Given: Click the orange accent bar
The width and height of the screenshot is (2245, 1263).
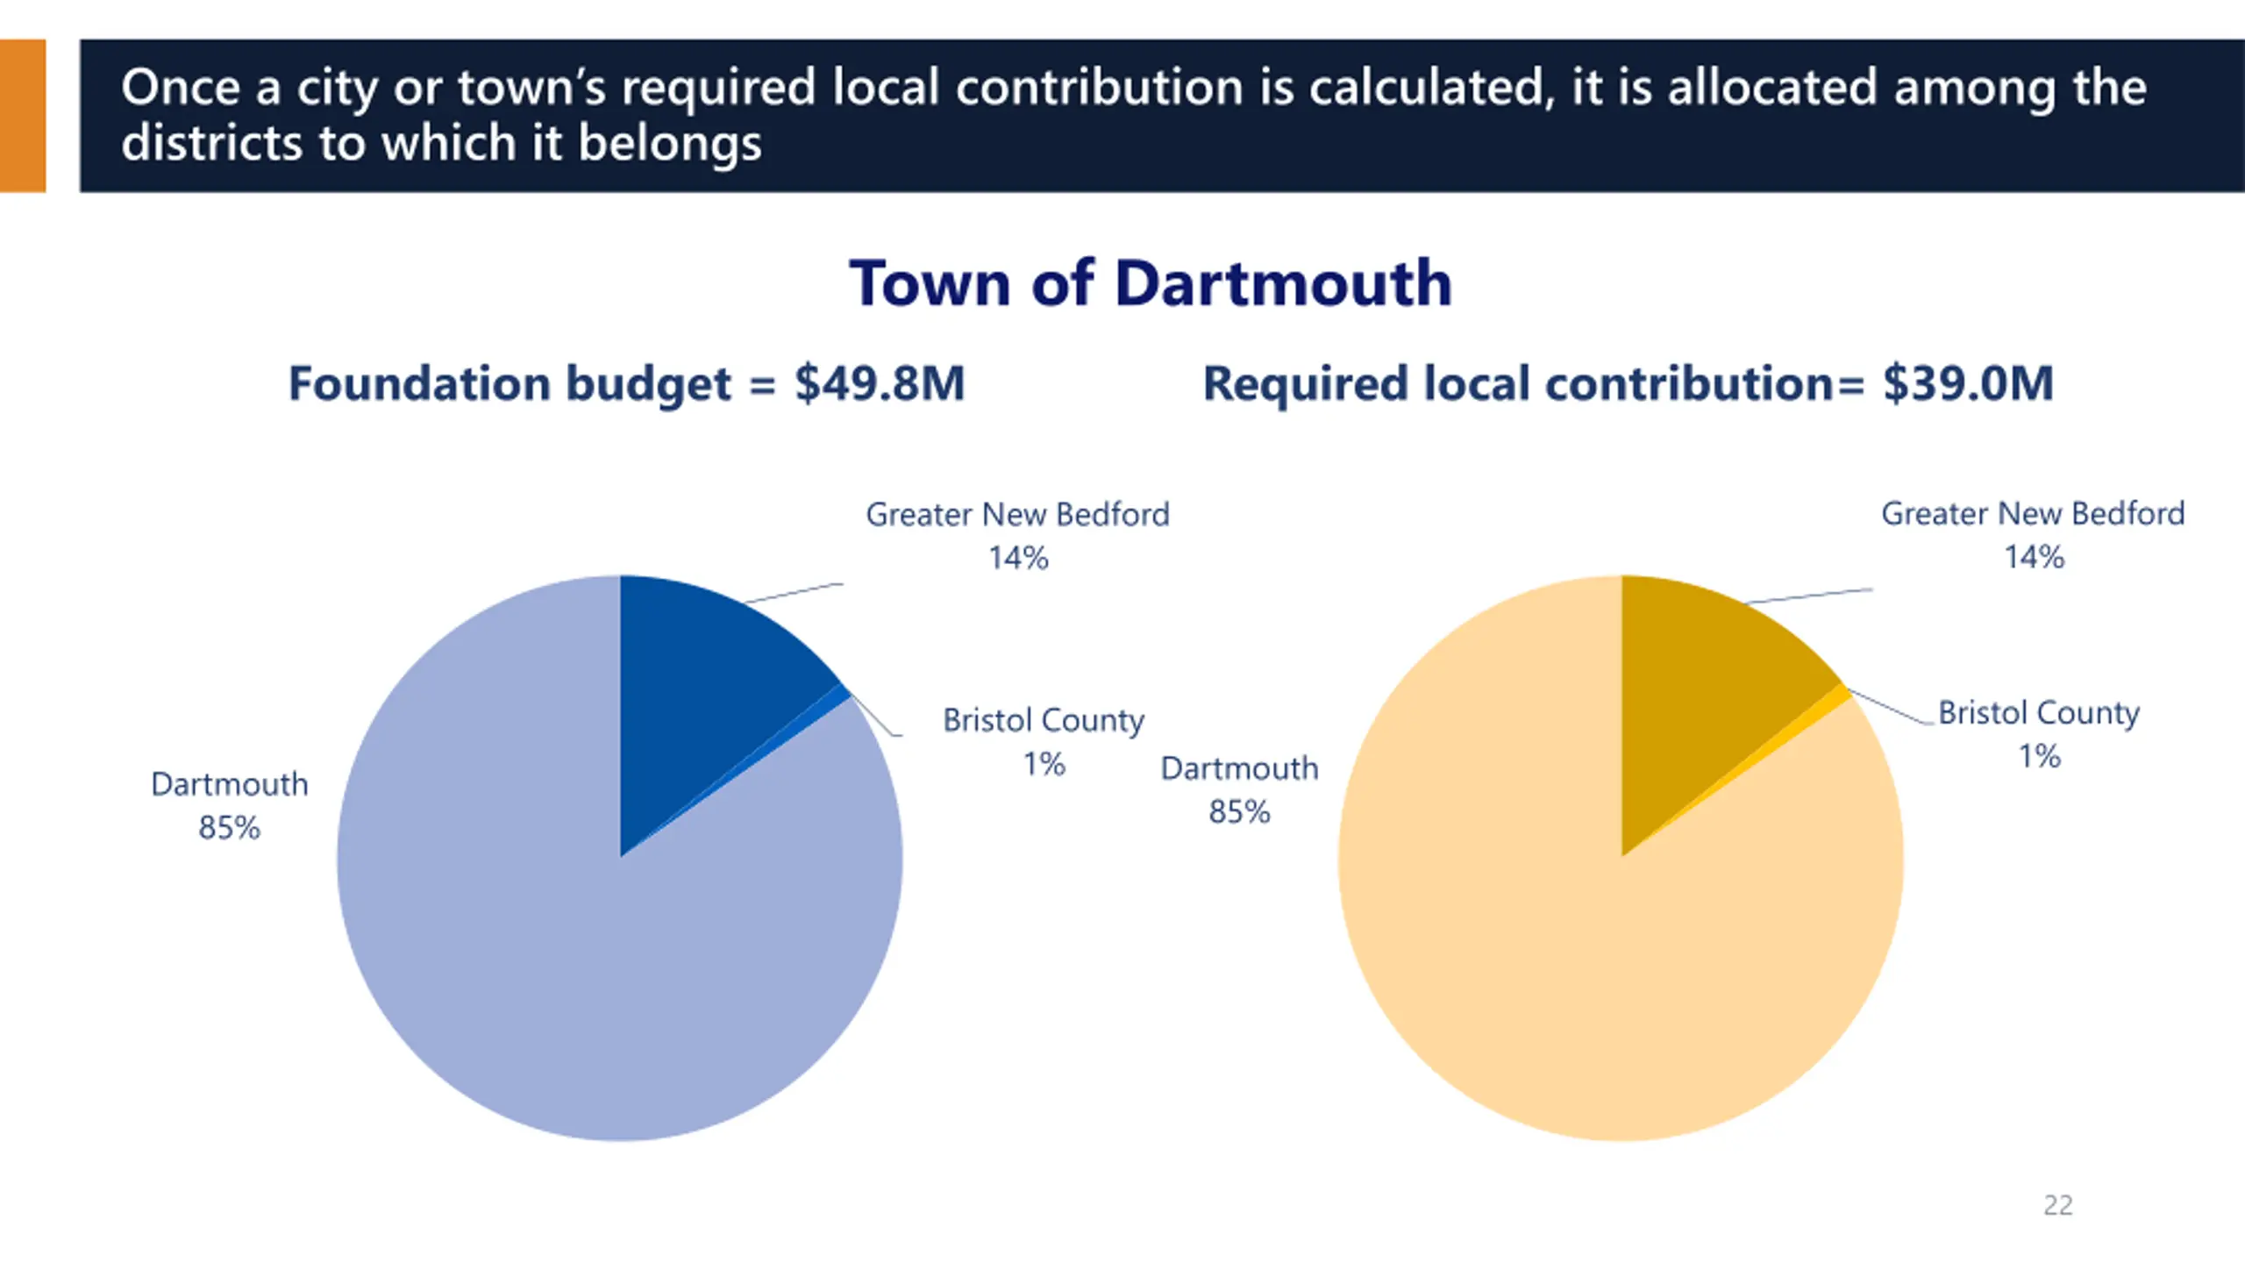Looking at the screenshot, I should (x=22, y=115).
